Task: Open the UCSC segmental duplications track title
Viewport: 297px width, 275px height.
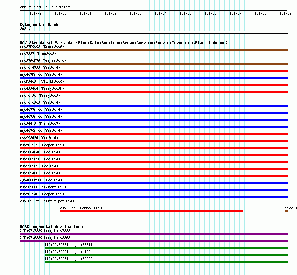Action: coord(51,227)
